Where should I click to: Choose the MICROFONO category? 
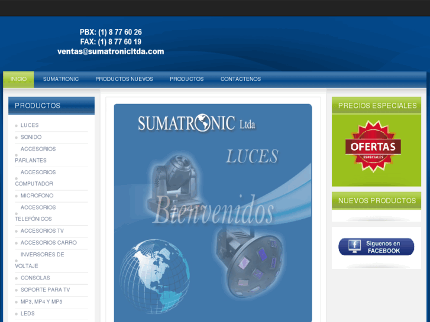click(37, 196)
